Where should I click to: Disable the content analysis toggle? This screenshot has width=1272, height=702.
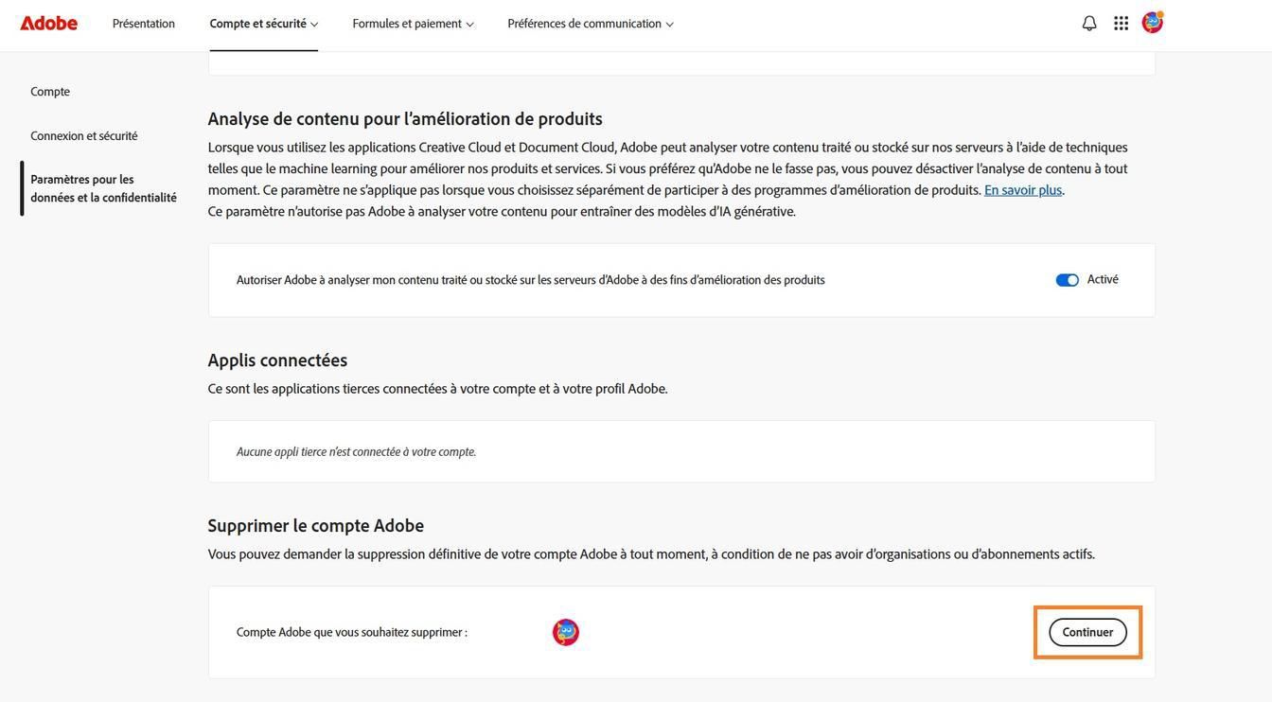(x=1068, y=280)
